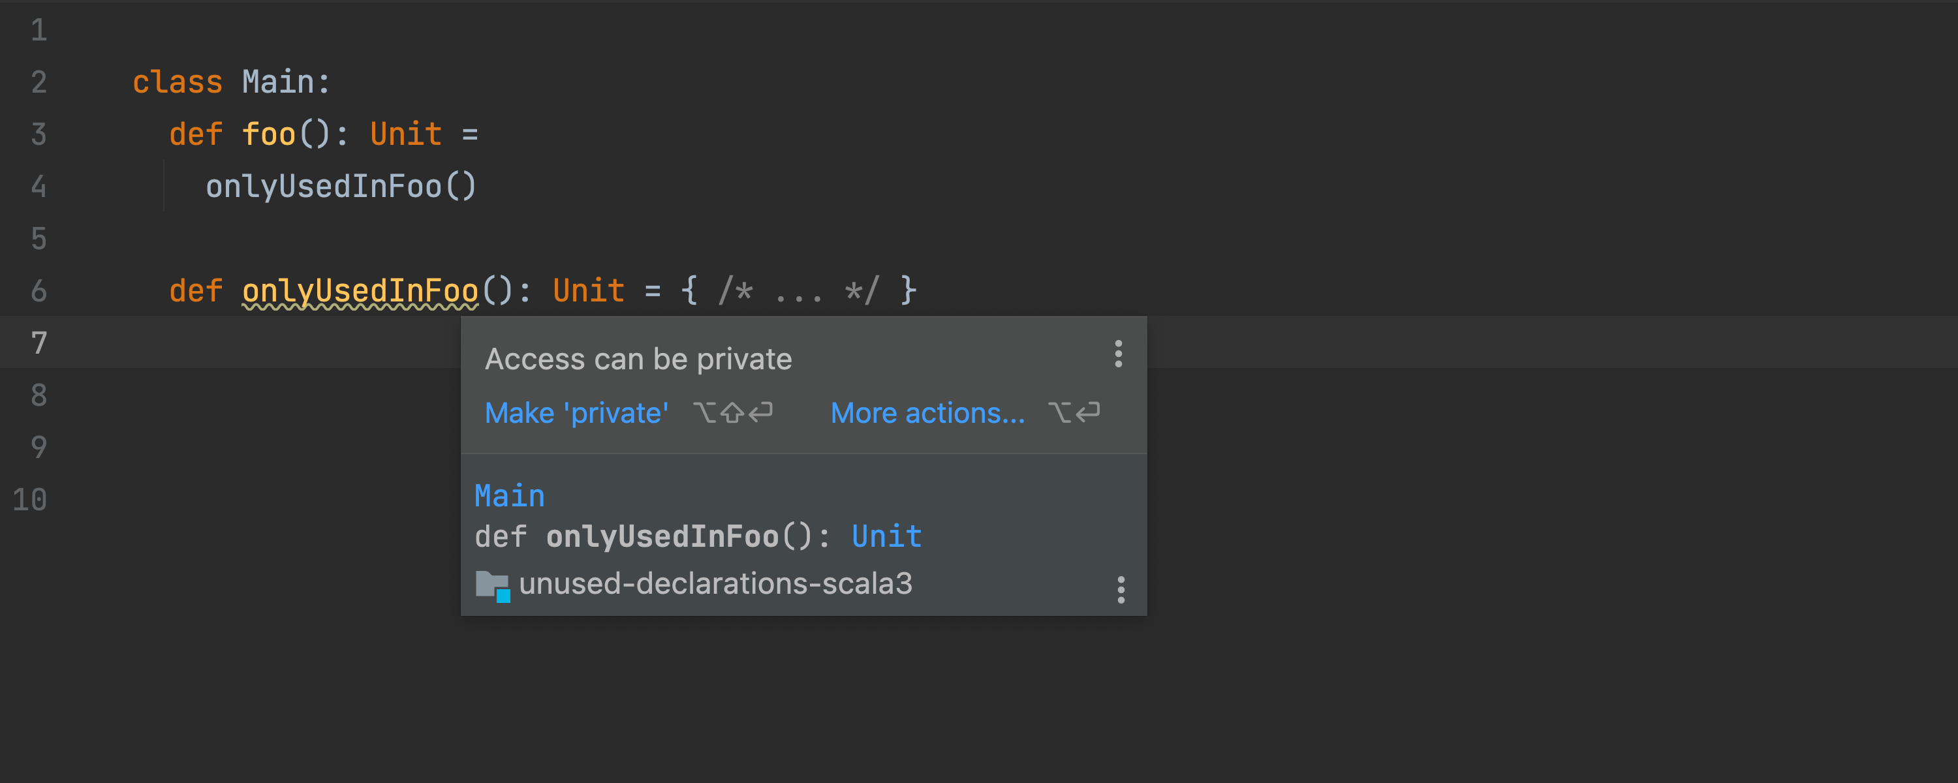This screenshot has height=783, width=1958.
Task: Open the More actions... list
Action: click(927, 414)
